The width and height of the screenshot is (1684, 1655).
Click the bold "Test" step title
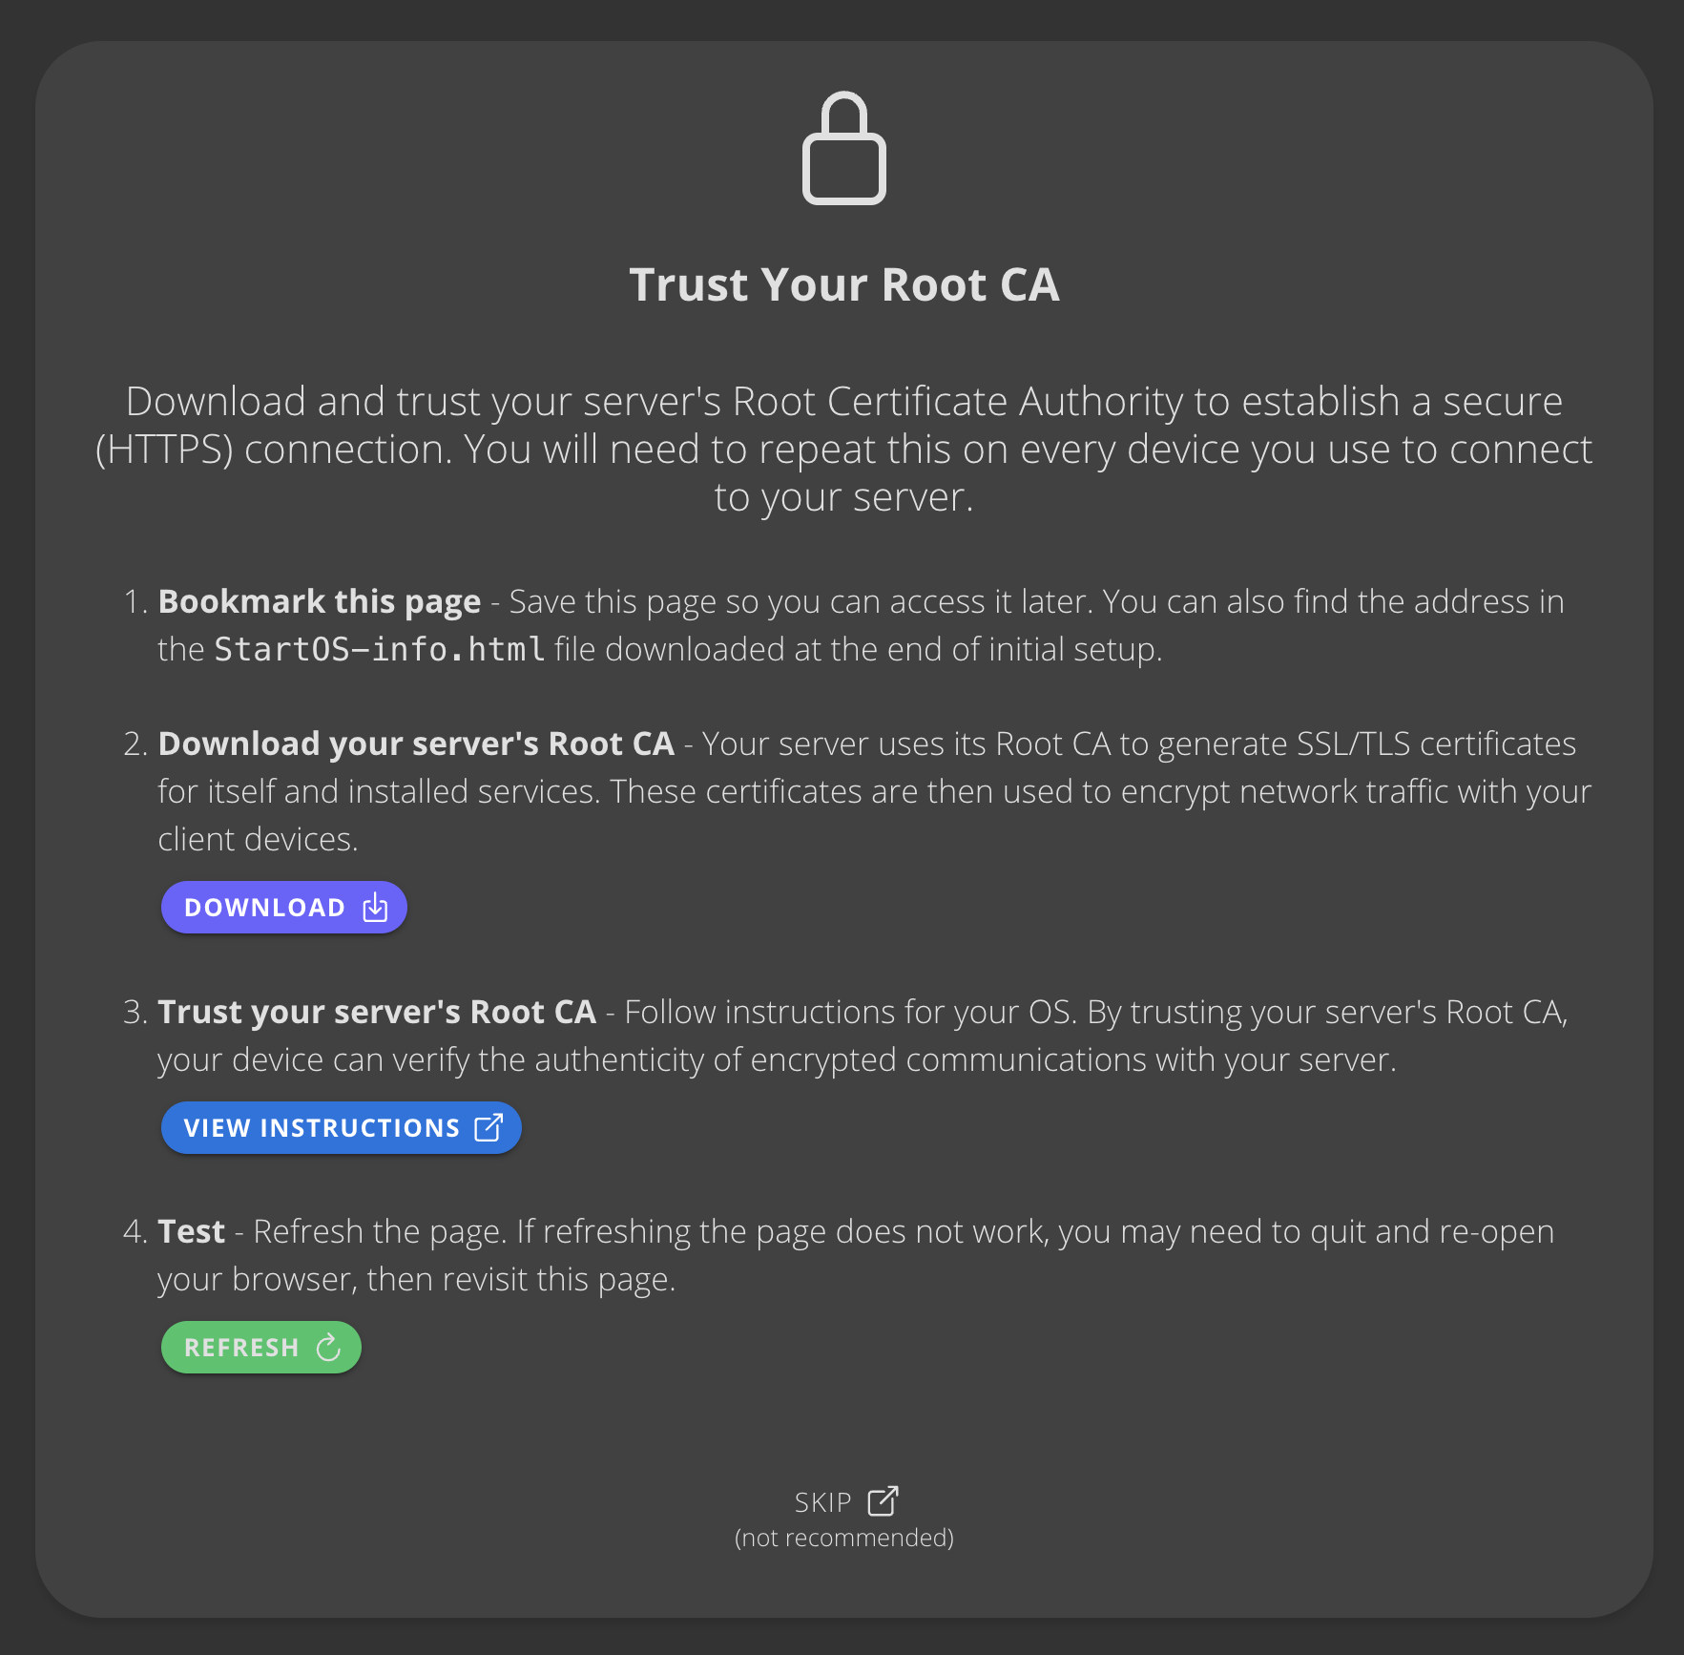click(x=191, y=1231)
